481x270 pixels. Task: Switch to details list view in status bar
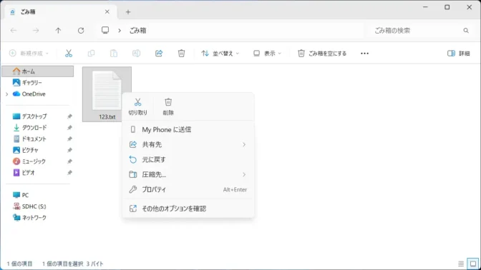pos(461,264)
